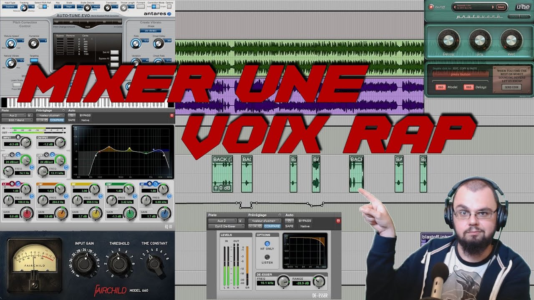
Task: Click the Fairchild Threshold knob
Action: pos(119,263)
